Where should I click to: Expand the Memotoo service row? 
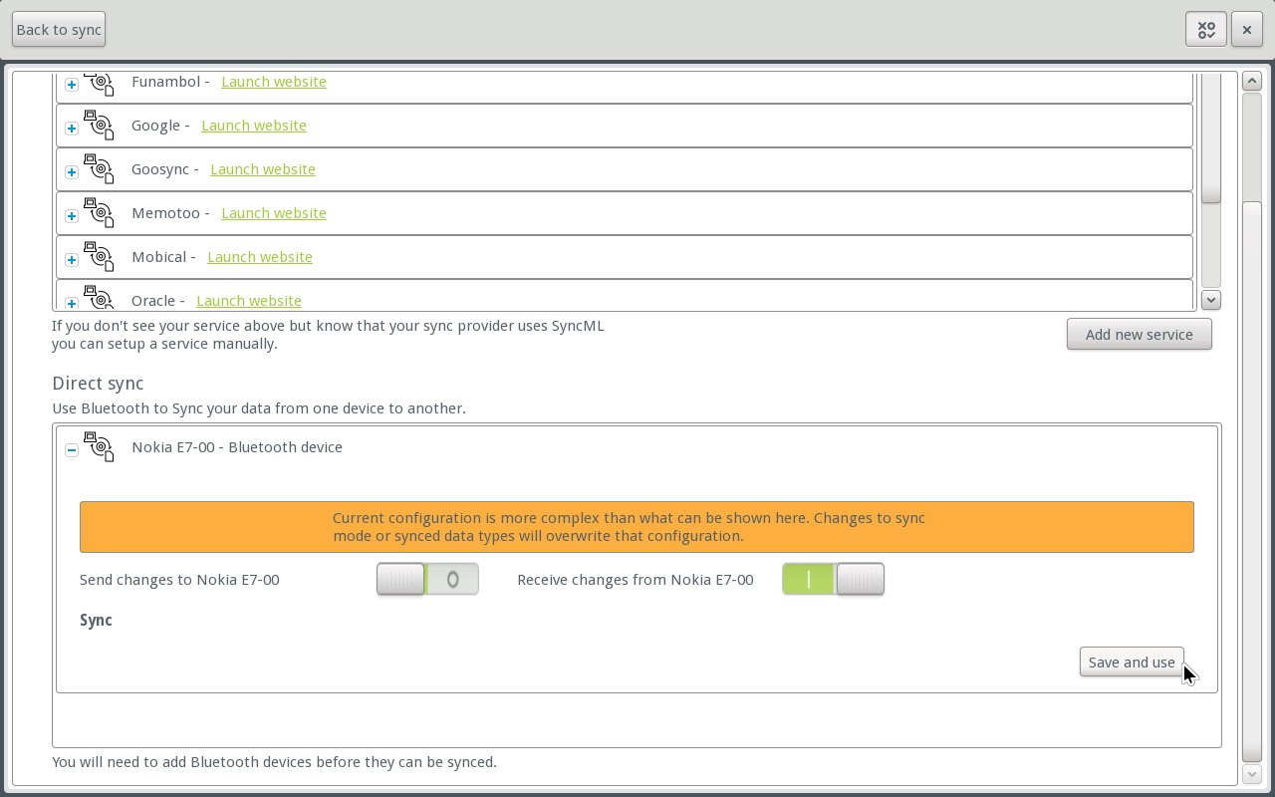coord(72,216)
